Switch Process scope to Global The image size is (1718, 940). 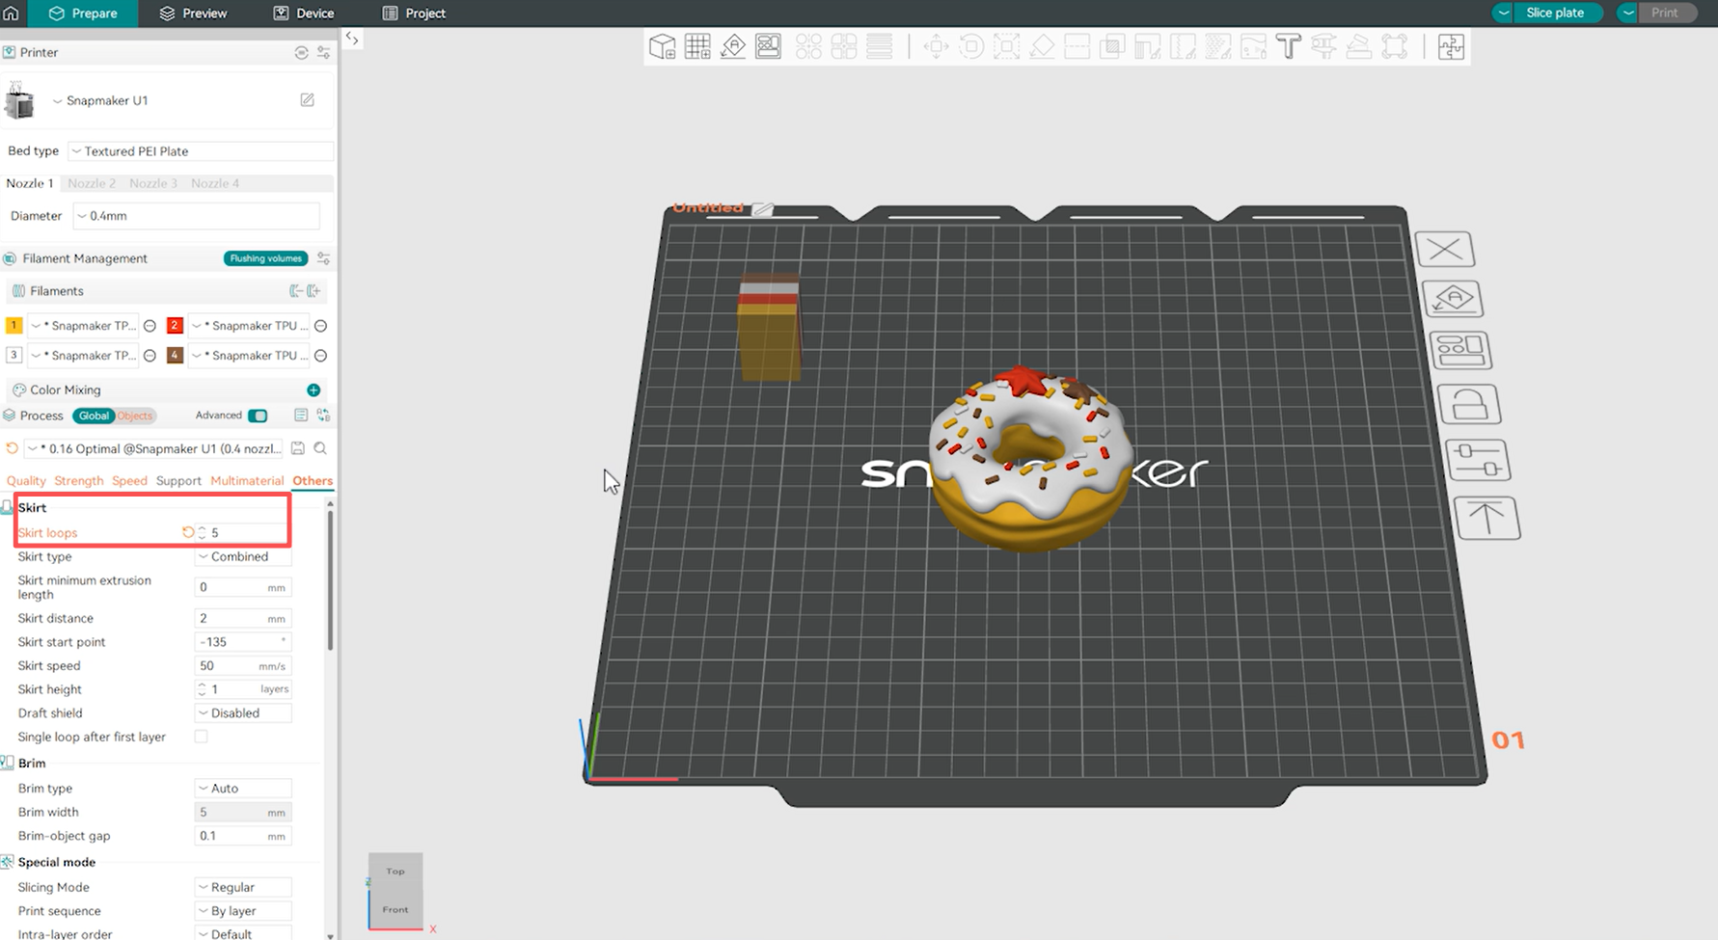[94, 416]
